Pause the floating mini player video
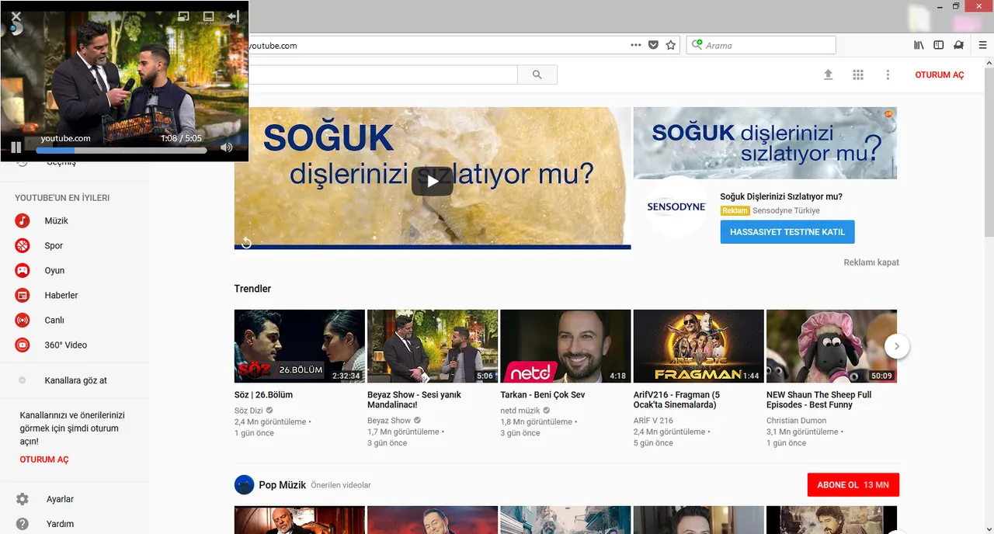 tap(16, 147)
